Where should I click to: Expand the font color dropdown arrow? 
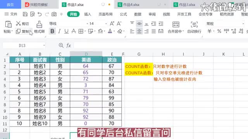(114, 31)
